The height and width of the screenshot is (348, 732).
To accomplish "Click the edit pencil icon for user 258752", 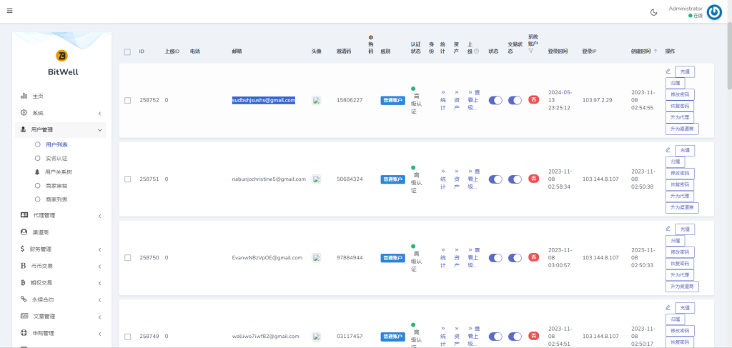I will pos(668,71).
